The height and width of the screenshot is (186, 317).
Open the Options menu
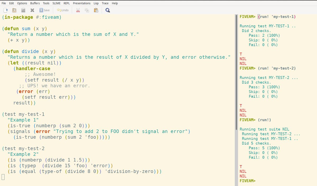click(22, 3)
